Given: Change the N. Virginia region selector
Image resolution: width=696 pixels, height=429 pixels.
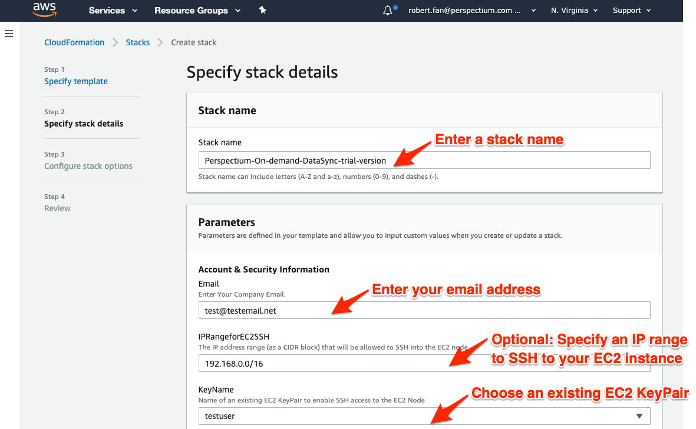Looking at the screenshot, I should tap(575, 10).
